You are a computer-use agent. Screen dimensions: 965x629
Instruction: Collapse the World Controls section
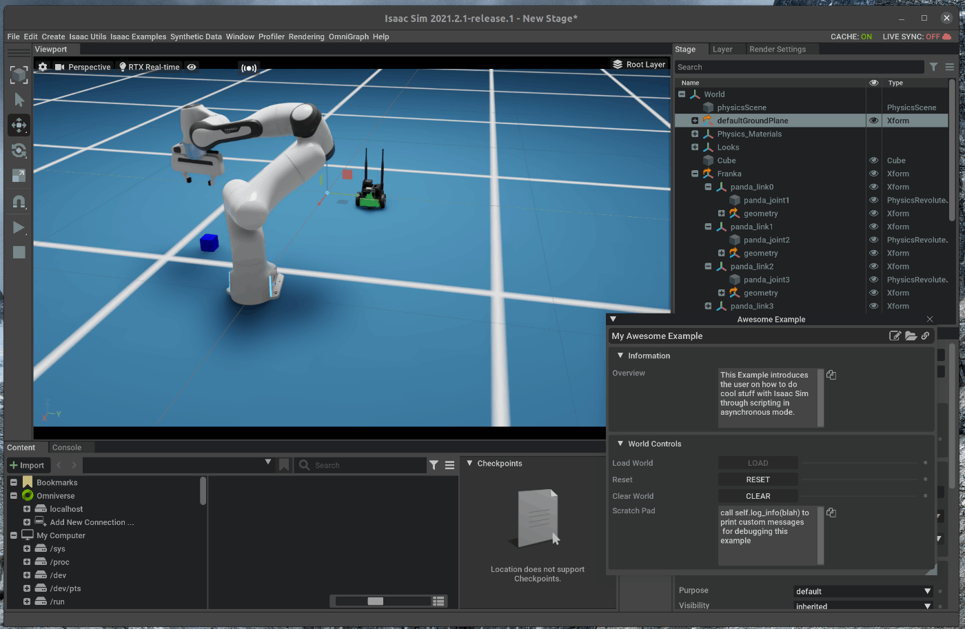(620, 444)
